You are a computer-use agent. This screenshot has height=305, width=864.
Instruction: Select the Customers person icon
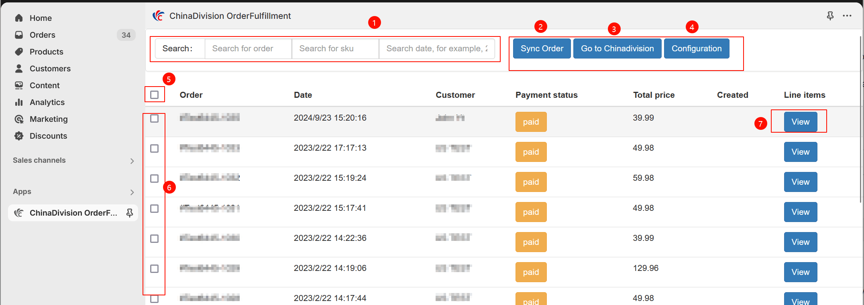[x=19, y=69]
